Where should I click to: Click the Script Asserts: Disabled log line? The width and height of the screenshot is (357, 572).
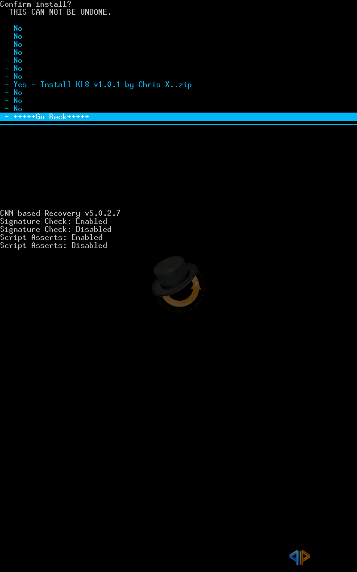coord(54,245)
